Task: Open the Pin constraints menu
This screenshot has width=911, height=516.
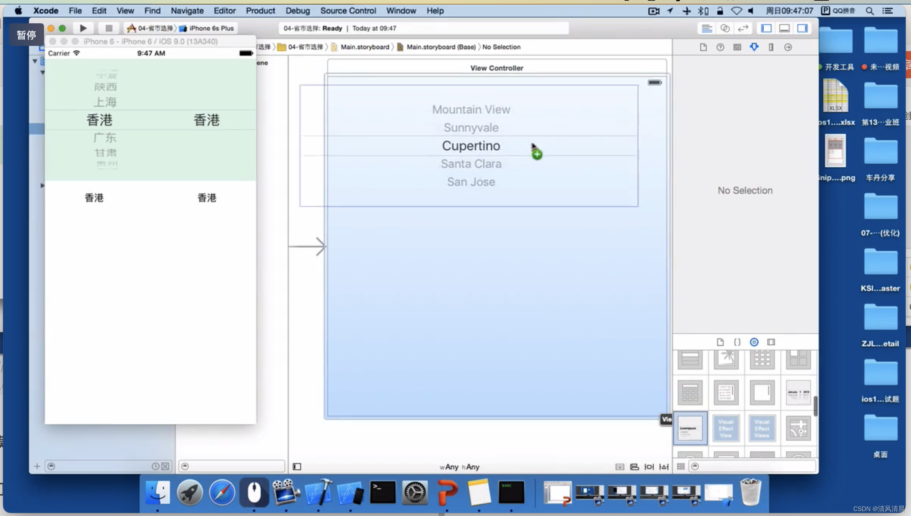Action: [x=649, y=467]
